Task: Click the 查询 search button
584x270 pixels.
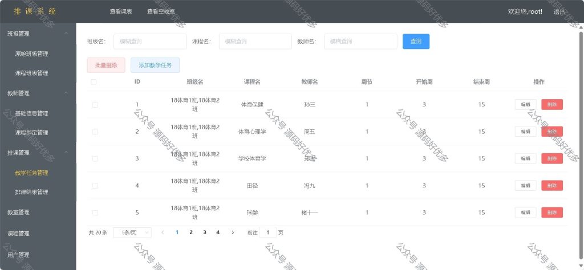Action: (416, 41)
